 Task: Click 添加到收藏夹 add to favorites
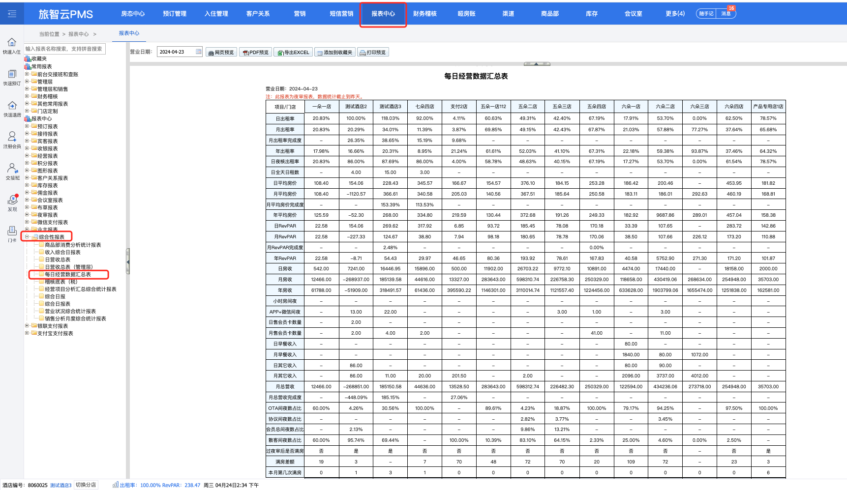click(334, 52)
